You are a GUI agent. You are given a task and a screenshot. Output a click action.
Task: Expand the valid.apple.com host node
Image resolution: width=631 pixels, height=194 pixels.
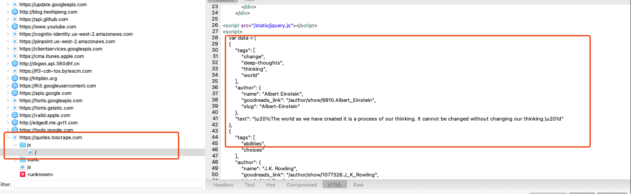[x=8, y=115]
